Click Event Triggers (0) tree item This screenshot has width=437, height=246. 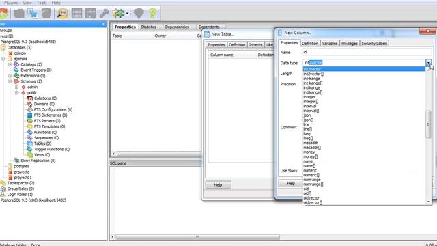(36, 70)
